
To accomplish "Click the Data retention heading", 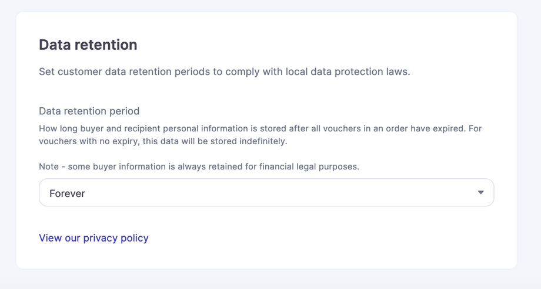I will (88, 45).
